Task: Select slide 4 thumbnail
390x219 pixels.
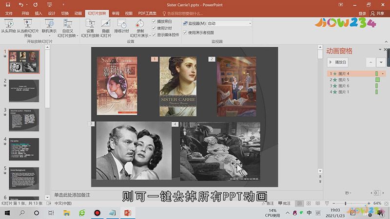Action: [24, 149]
